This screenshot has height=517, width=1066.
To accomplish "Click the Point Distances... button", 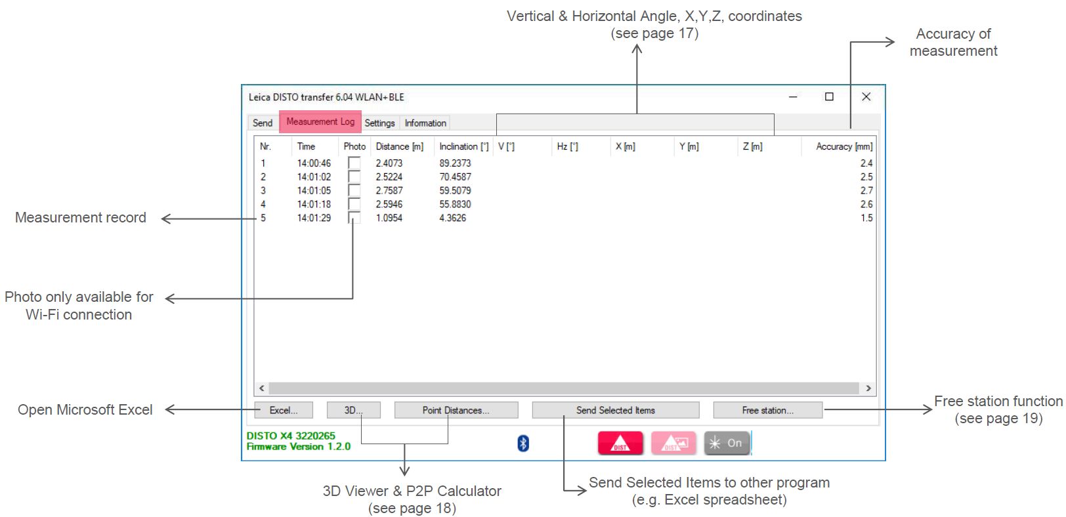I will point(456,410).
